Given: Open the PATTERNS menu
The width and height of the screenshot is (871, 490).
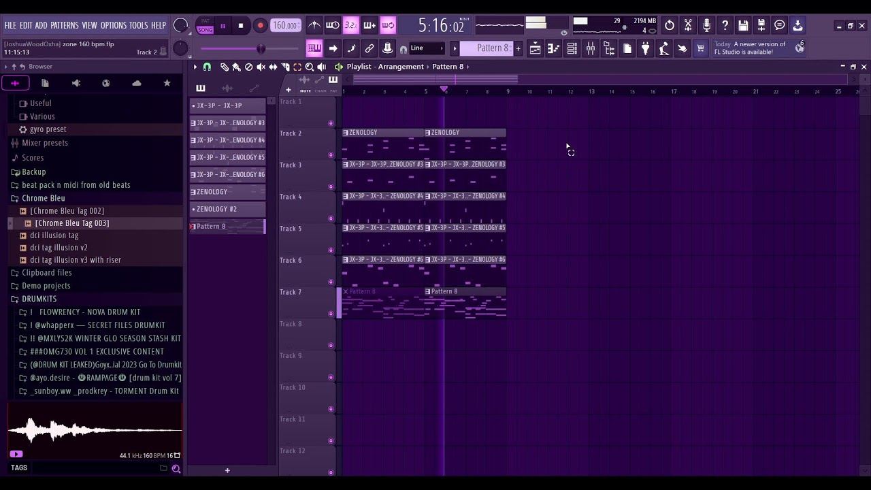Looking at the screenshot, I should (x=65, y=25).
